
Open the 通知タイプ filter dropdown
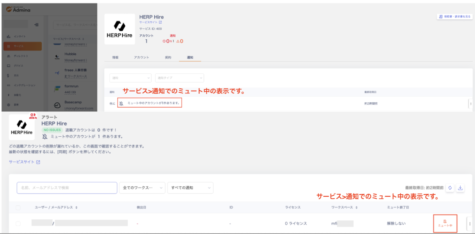[x=179, y=78]
